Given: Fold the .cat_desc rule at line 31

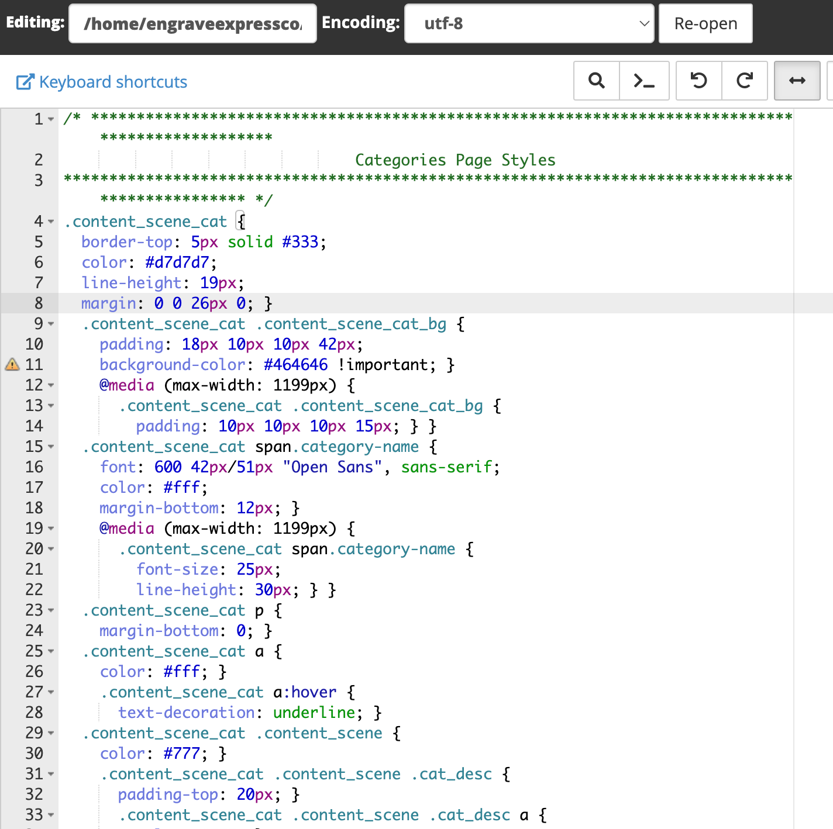Looking at the screenshot, I should tap(51, 774).
